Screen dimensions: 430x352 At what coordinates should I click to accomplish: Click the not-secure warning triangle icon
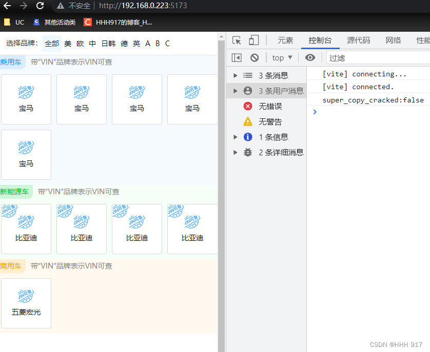pyautogui.click(x=61, y=6)
